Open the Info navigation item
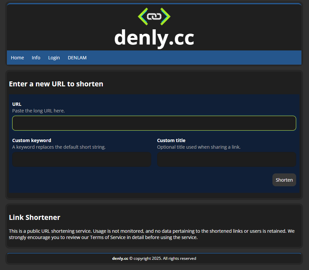Image resolution: width=309 pixels, height=270 pixels. (x=36, y=57)
